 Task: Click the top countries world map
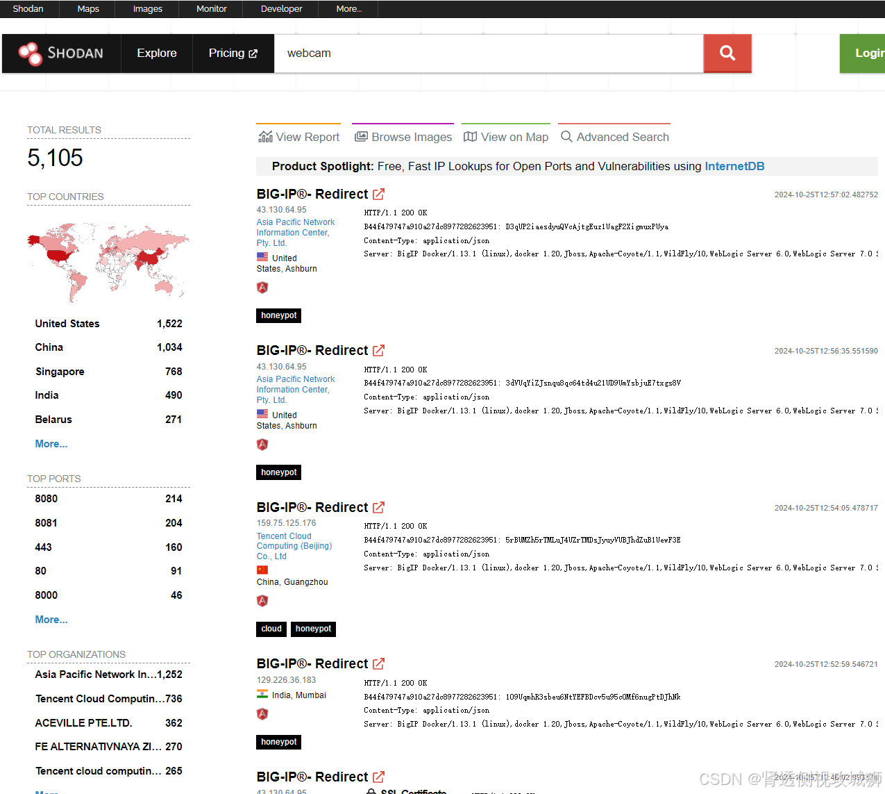[x=108, y=263]
